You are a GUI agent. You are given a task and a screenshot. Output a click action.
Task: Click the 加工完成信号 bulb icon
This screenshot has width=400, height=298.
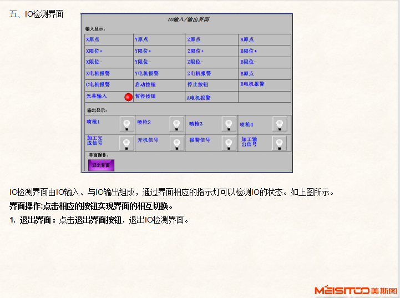pos(126,143)
